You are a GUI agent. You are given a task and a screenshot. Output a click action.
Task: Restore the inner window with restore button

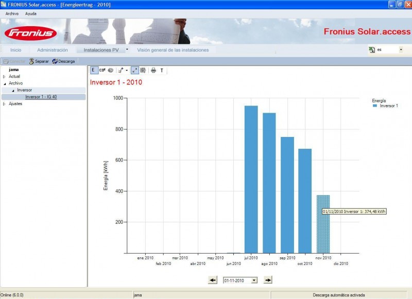point(400,5)
